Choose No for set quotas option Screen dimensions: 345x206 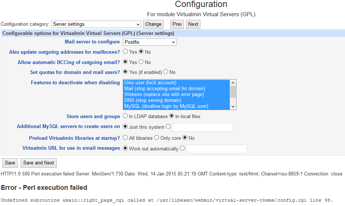click(x=166, y=72)
